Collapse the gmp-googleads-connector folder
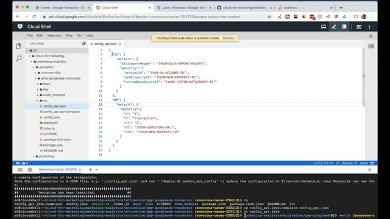This screenshot has height=219, width=390. coord(58,78)
